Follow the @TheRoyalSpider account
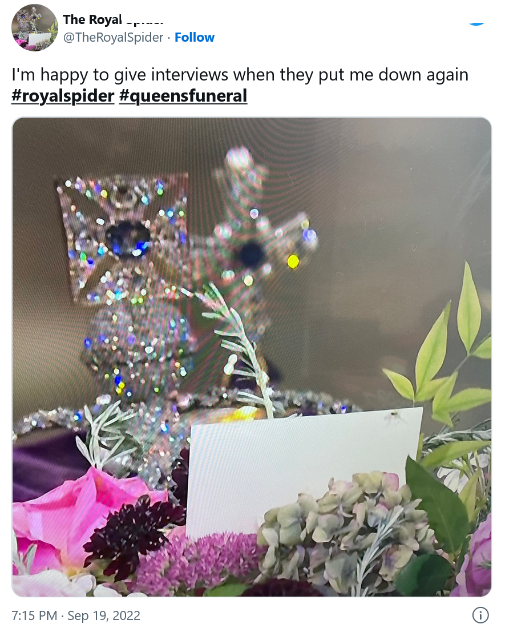The height and width of the screenshot is (632, 505). 194,37
